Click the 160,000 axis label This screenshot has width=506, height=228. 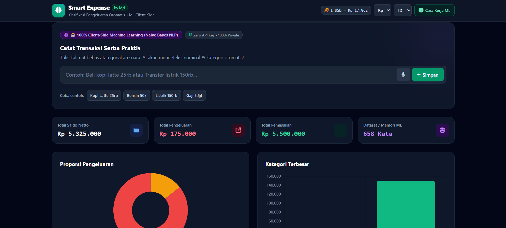[x=274, y=176]
